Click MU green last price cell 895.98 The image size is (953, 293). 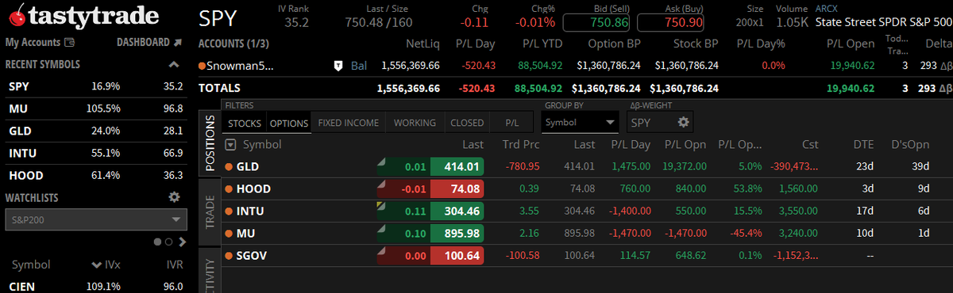457,233
